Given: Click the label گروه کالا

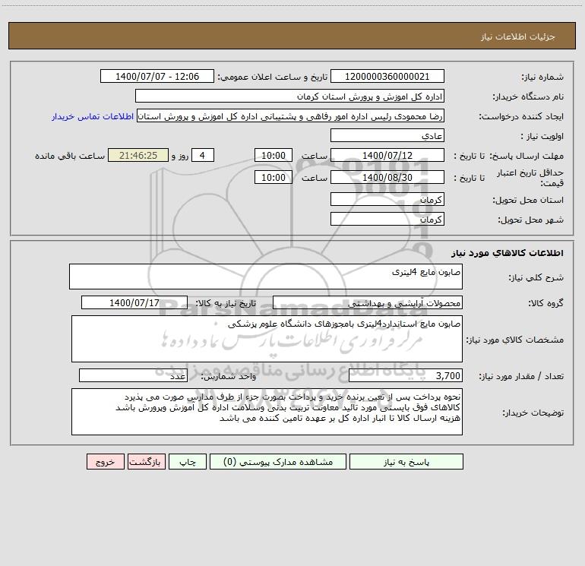Looking at the screenshot, I should (x=546, y=303).
